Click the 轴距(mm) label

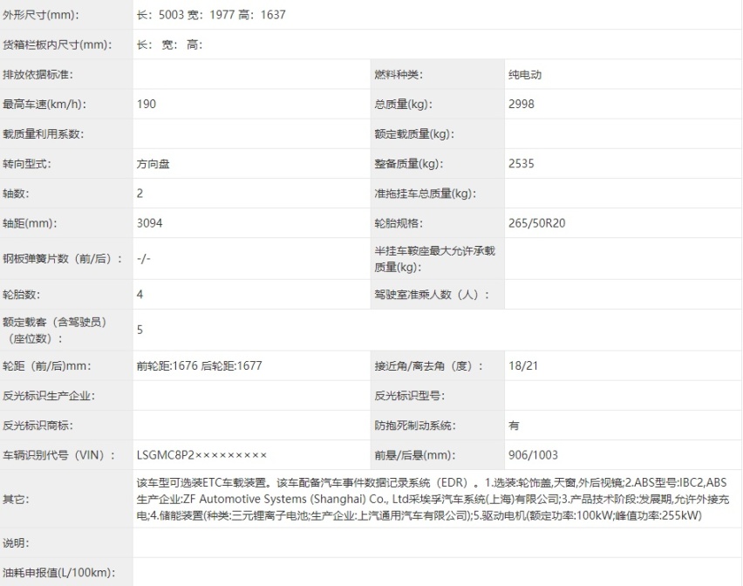coord(30,223)
